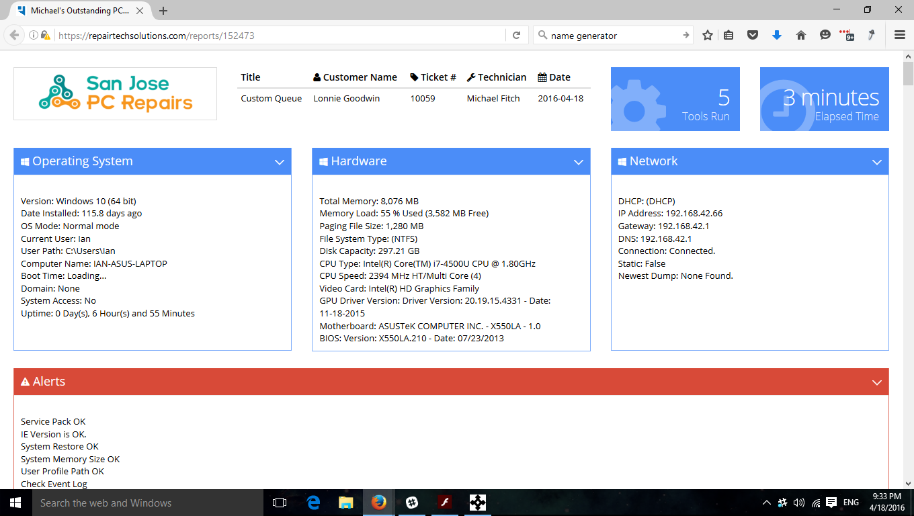The height and width of the screenshot is (516, 914).
Task: Click the Ticket # column header
Action: [x=433, y=77]
